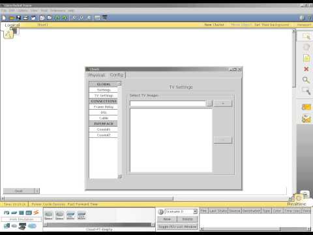The height and width of the screenshot is (235, 313).
Task: Click the New file toolbar icon
Action: pyautogui.click(x=4, y=18)
